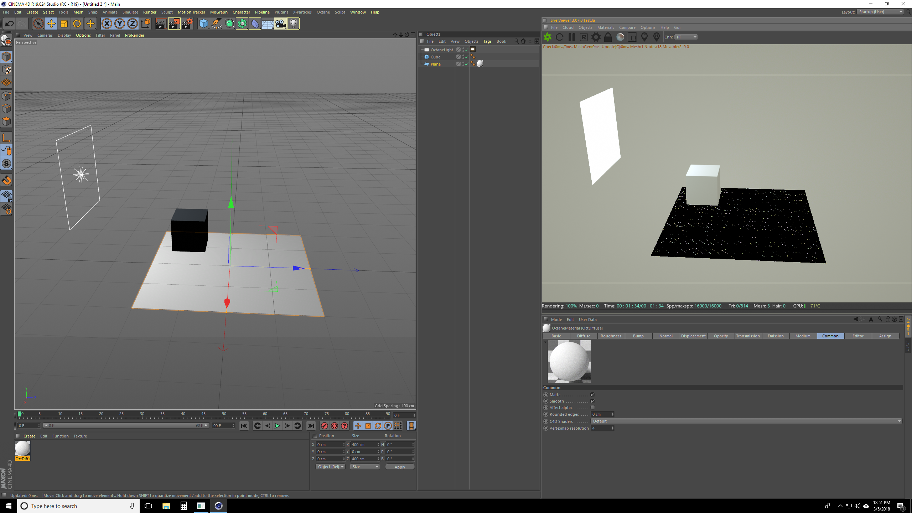Open Live Viewer settings gear
The height and width of the screenshot is (513, 912).
tap(596, 37)
